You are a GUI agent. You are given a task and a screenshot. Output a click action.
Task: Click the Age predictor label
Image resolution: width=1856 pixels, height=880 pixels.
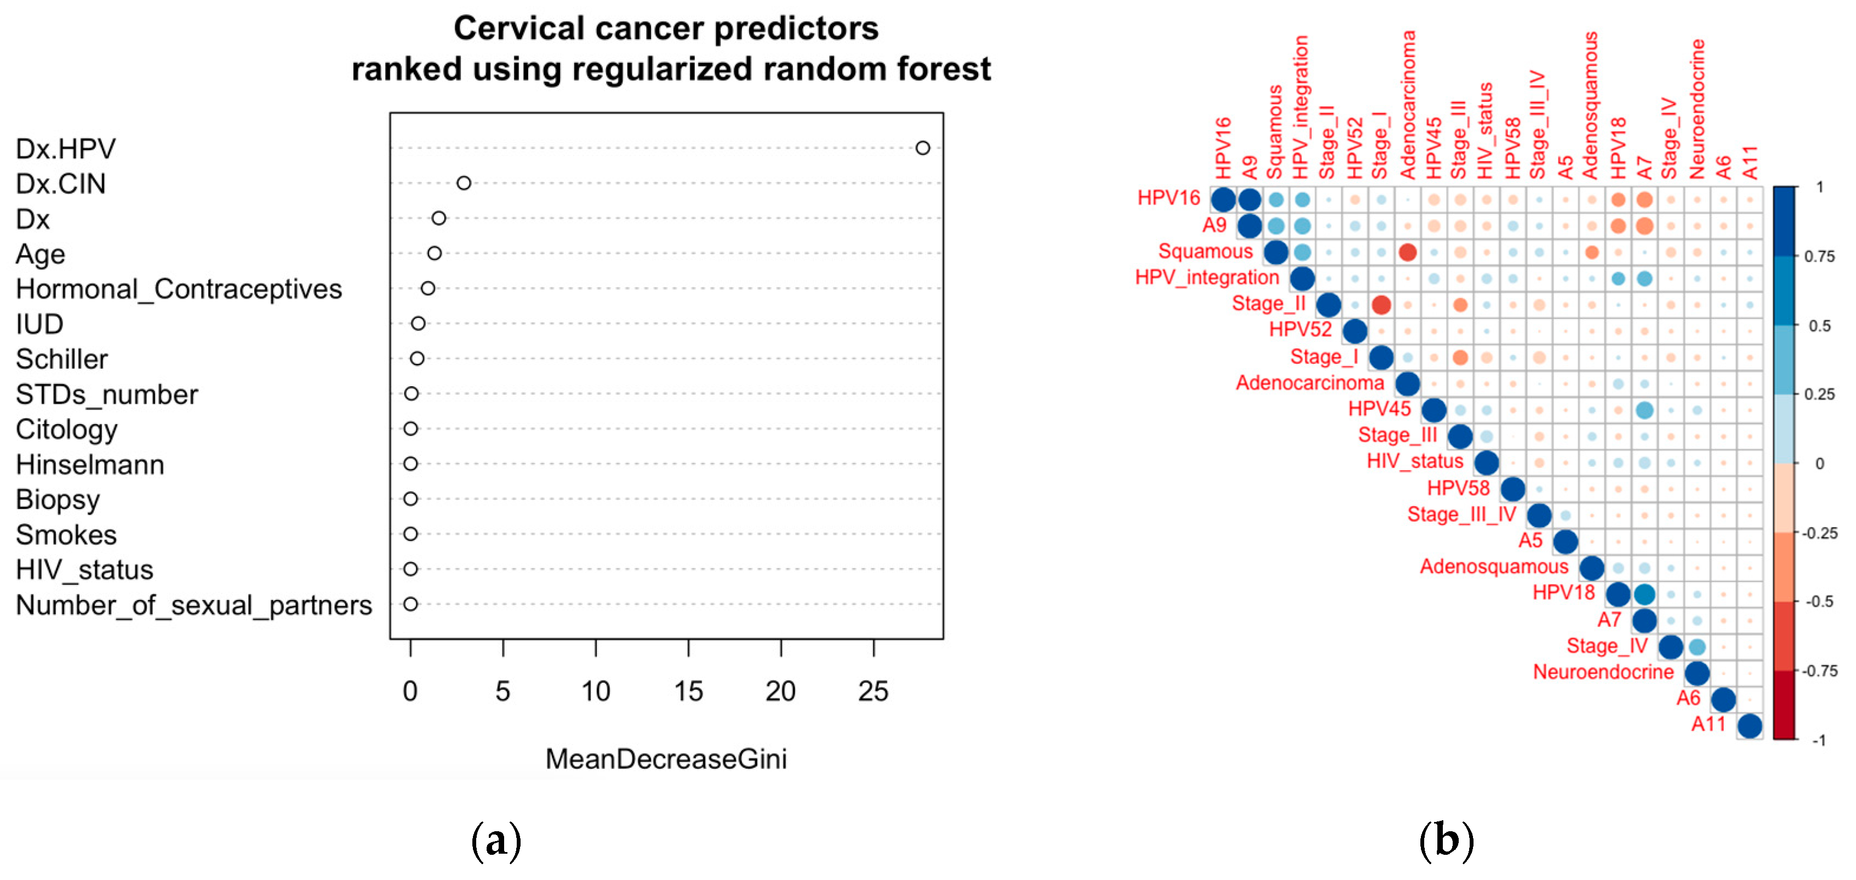pyautogui.click(x=41, y=254)
